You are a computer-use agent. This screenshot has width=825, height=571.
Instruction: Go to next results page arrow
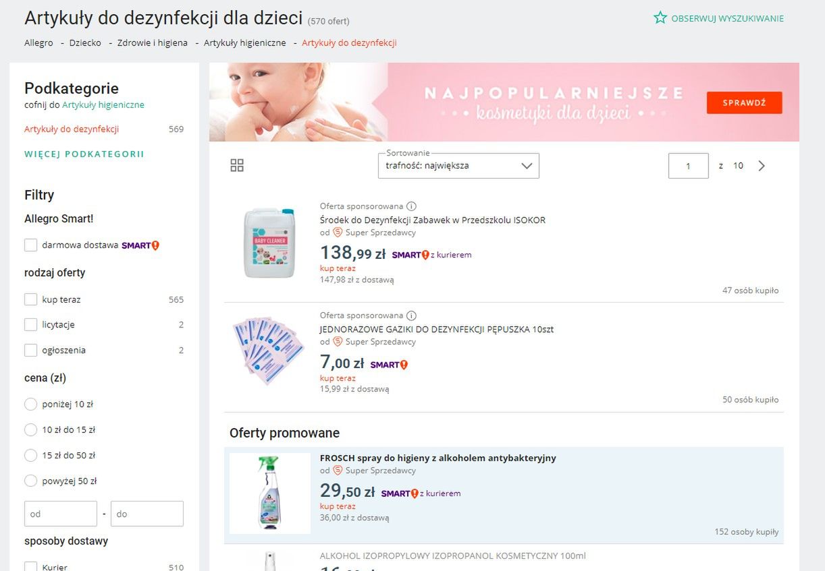(762, 166)
